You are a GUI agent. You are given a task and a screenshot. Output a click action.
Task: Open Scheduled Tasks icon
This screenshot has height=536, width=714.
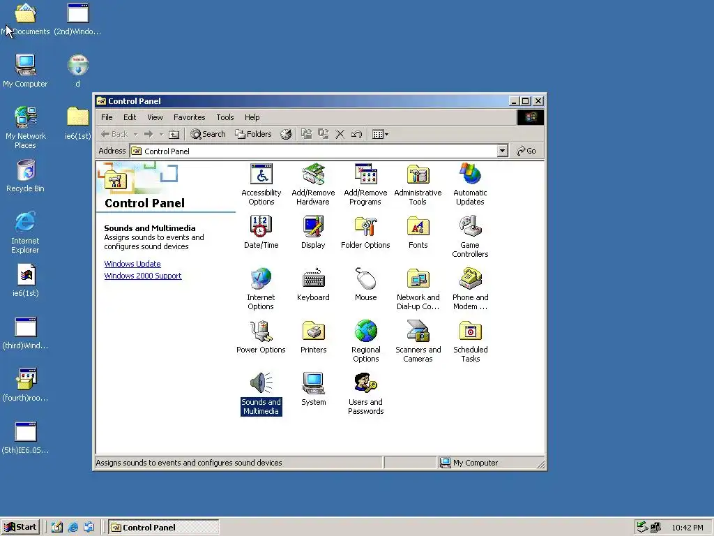click(471, 341)
